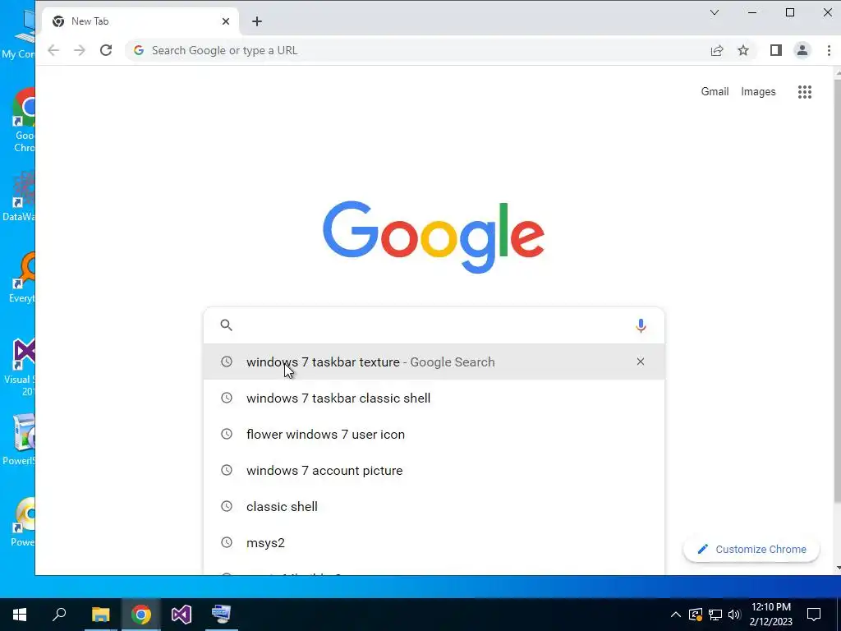Click Chrome icon in taskbar
Screen dimensions: 841x631
(141, 615)
